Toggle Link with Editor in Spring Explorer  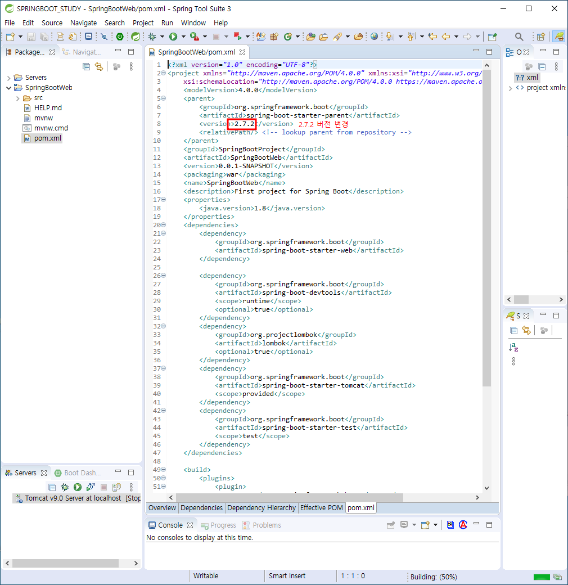[526, 330]
